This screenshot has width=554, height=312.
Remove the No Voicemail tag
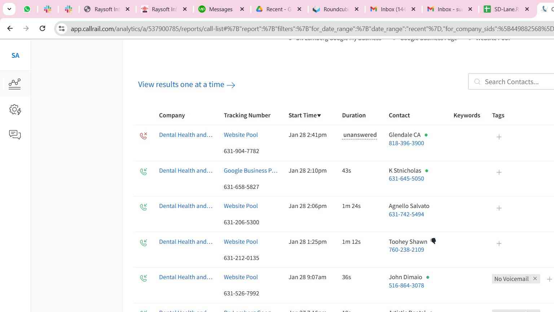[x=535, y=278]
